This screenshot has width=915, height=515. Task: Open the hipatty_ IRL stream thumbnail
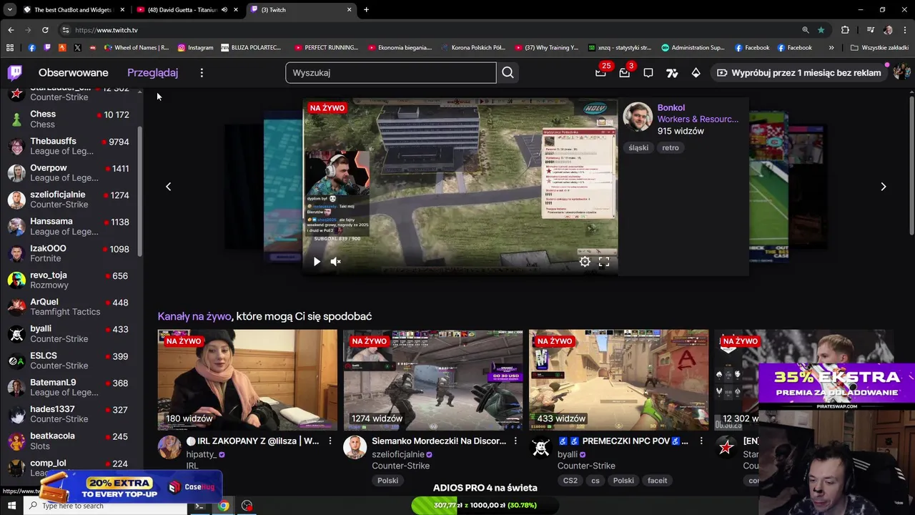[x=247, y=380]
